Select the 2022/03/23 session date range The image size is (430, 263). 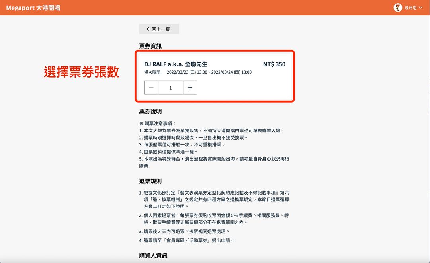209,72
